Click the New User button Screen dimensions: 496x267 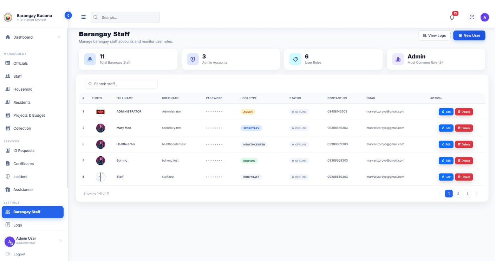pyautogui.click(x=469, y=35)
